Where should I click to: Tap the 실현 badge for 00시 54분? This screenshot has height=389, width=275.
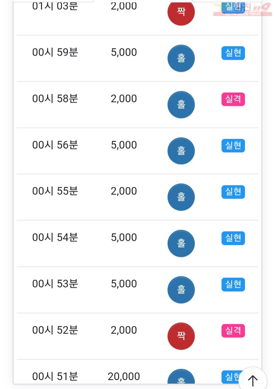pos(233,238)
